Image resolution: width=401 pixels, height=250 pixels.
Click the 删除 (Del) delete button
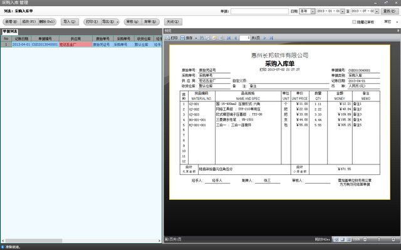(x=47, y=22)
